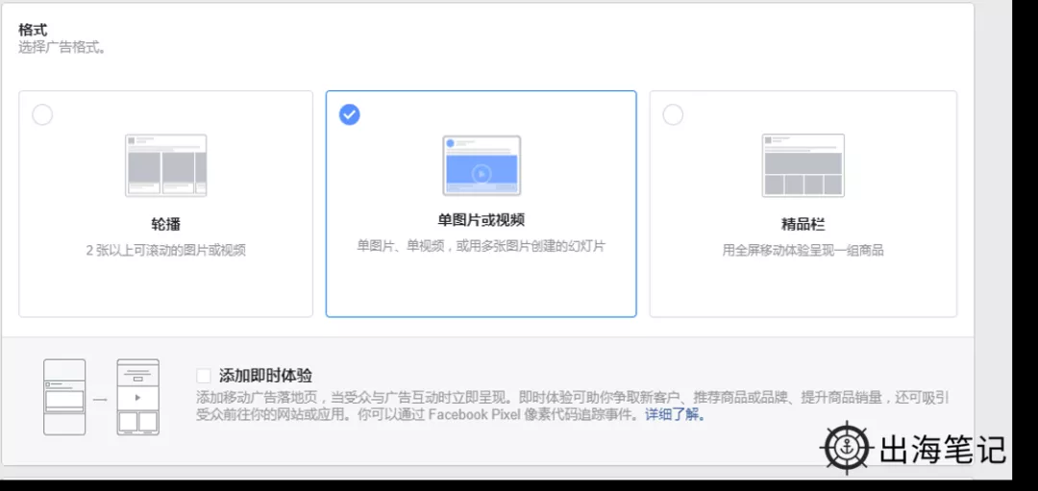Screen dimensions: 1038x491
Task: Click the mobile ad phone illustration
Action: coord(64,397)
